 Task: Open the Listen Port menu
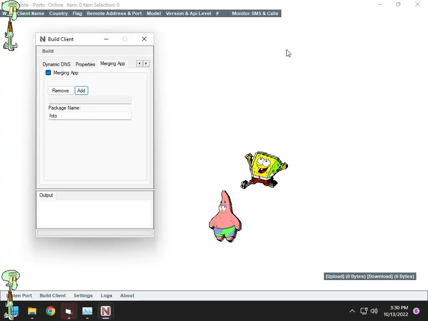(x=20, y=296)
